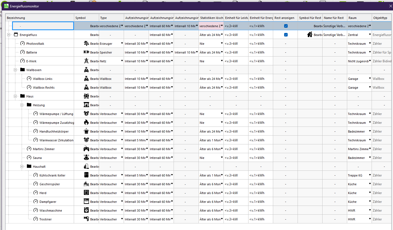
Task: Click the '<v.3>kW' unit cell for Sauna
Action: 236,158
